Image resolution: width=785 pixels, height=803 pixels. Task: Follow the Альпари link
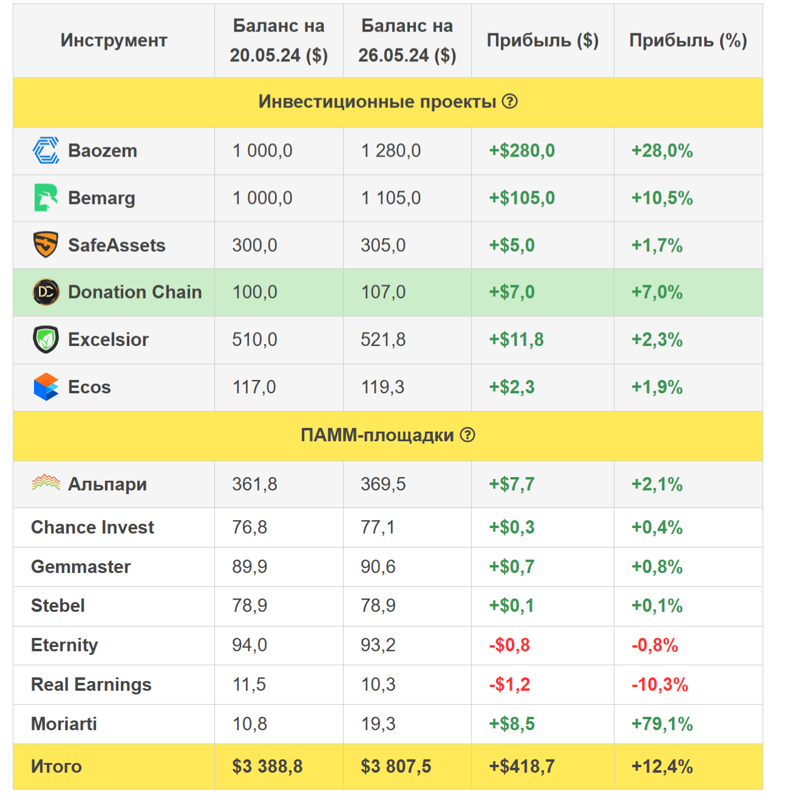(107, 484)
